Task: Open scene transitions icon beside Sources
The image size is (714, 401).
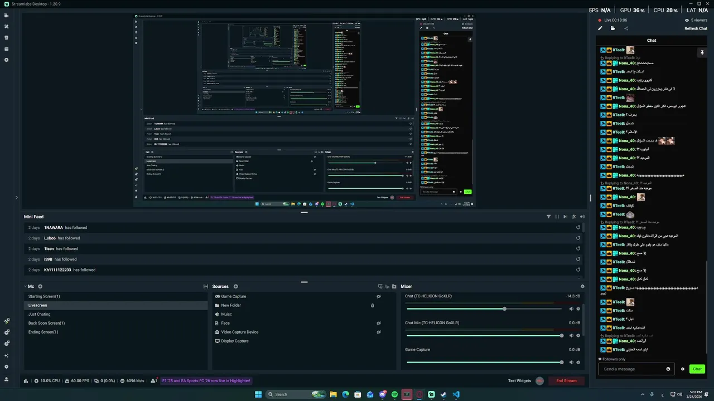Action: [x=206, y=286]
